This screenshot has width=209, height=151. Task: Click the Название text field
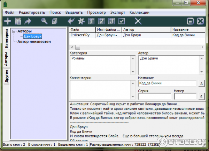point(167,84)
